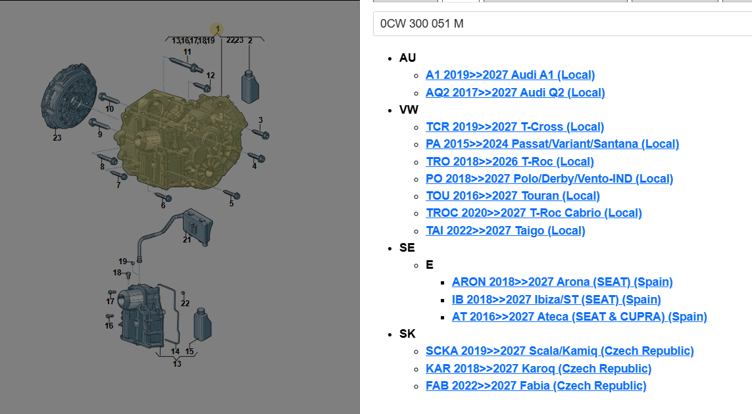Viewport: 752px width, 414px height.
Task: Select the oil bottle labeled 2
Action: pyautogui.click(x=250, y=87)
